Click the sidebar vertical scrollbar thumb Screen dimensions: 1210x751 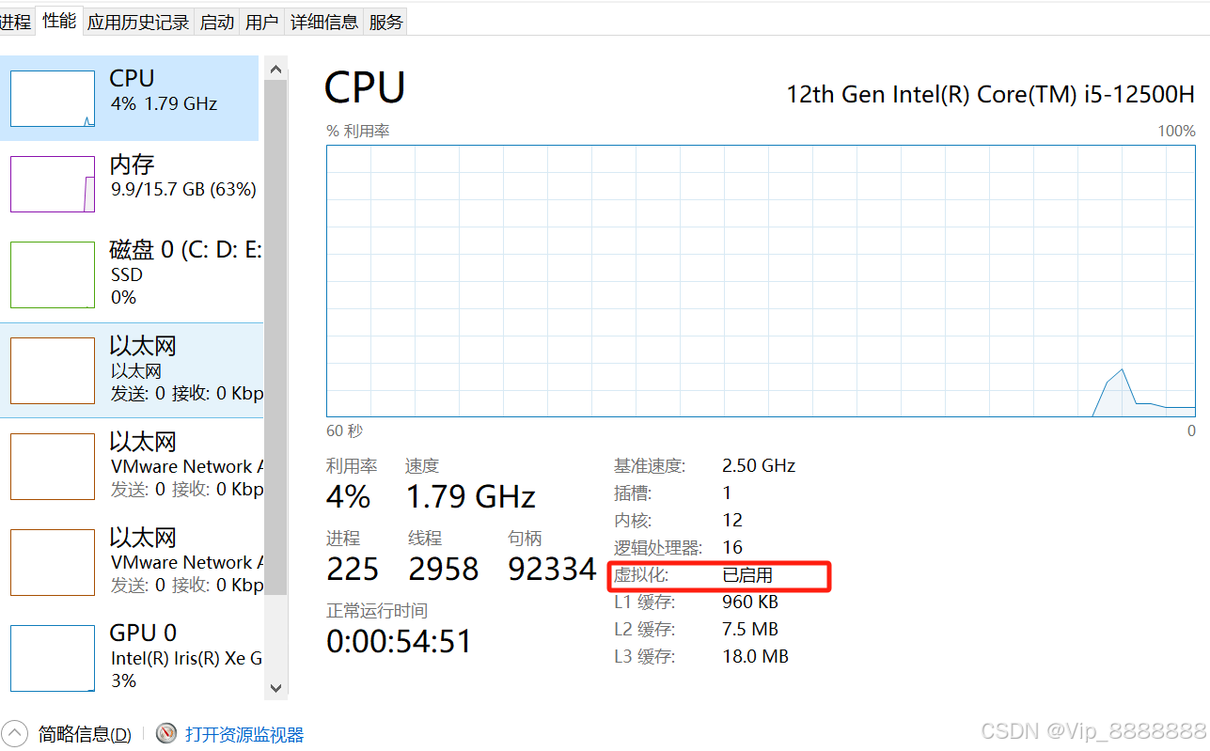coord(275,336)
